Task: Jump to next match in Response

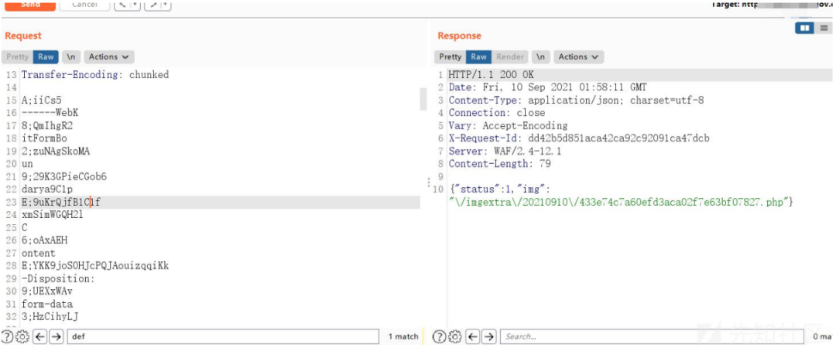Action: click(489, 336)
